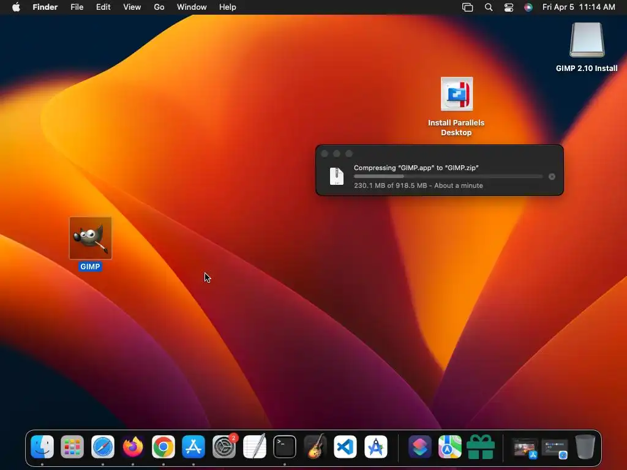Open the Xcode Instruments-style compass app icon

click(376, 446)
